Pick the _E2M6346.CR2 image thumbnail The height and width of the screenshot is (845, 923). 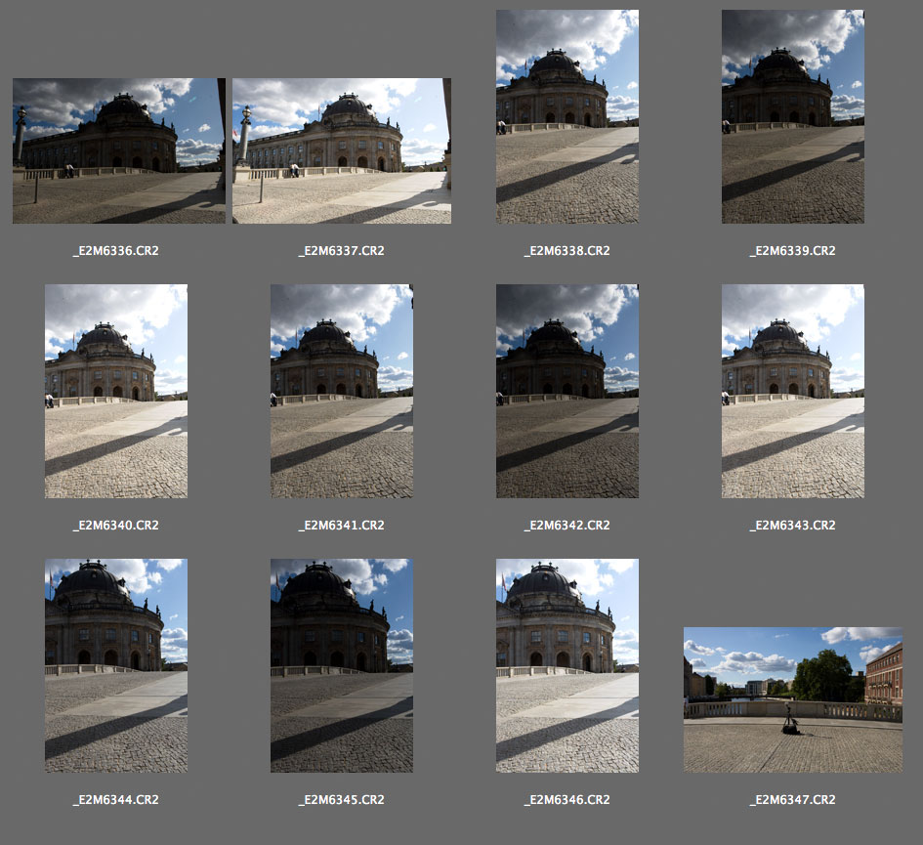pos(567,665)
